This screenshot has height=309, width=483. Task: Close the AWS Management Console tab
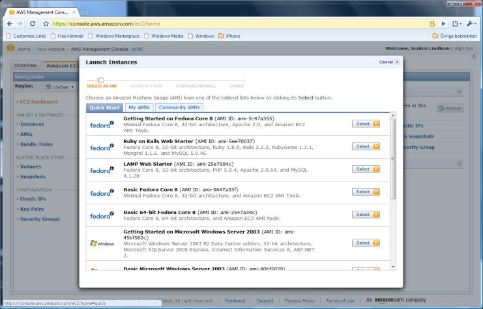pyautogui.click(x=74, y=12)
